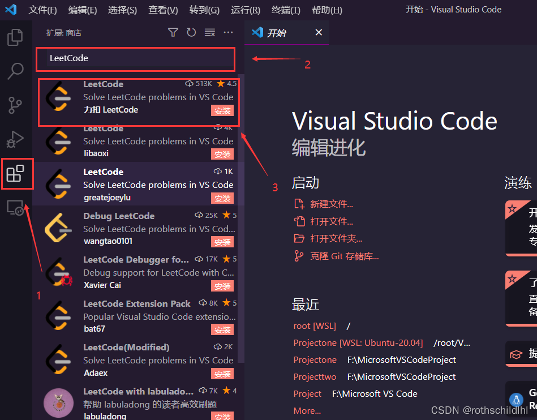Open recent root [WSL] workspace
The width and height of the screenshot is (537, 420).
pyautogui.click(x=315, y=326)
